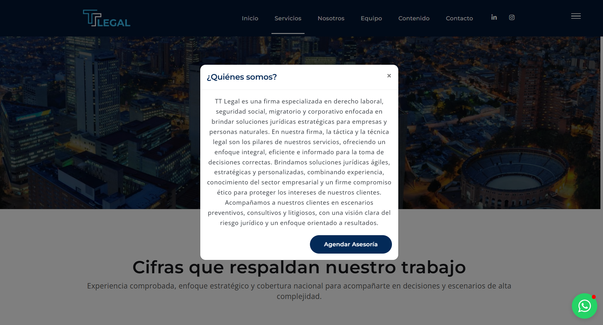Navigate to the Equipo section

(371, 18)
